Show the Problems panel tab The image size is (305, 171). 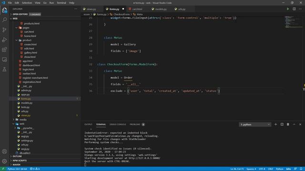(137, 124)
